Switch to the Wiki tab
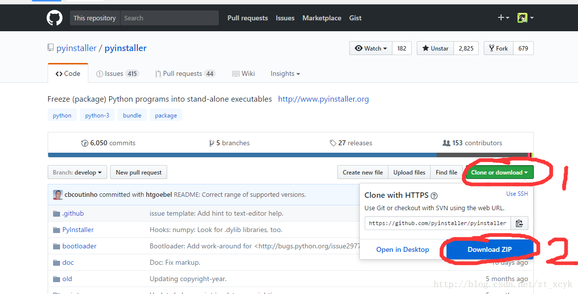This screenshot has height=294, width=578. (243, 74)
